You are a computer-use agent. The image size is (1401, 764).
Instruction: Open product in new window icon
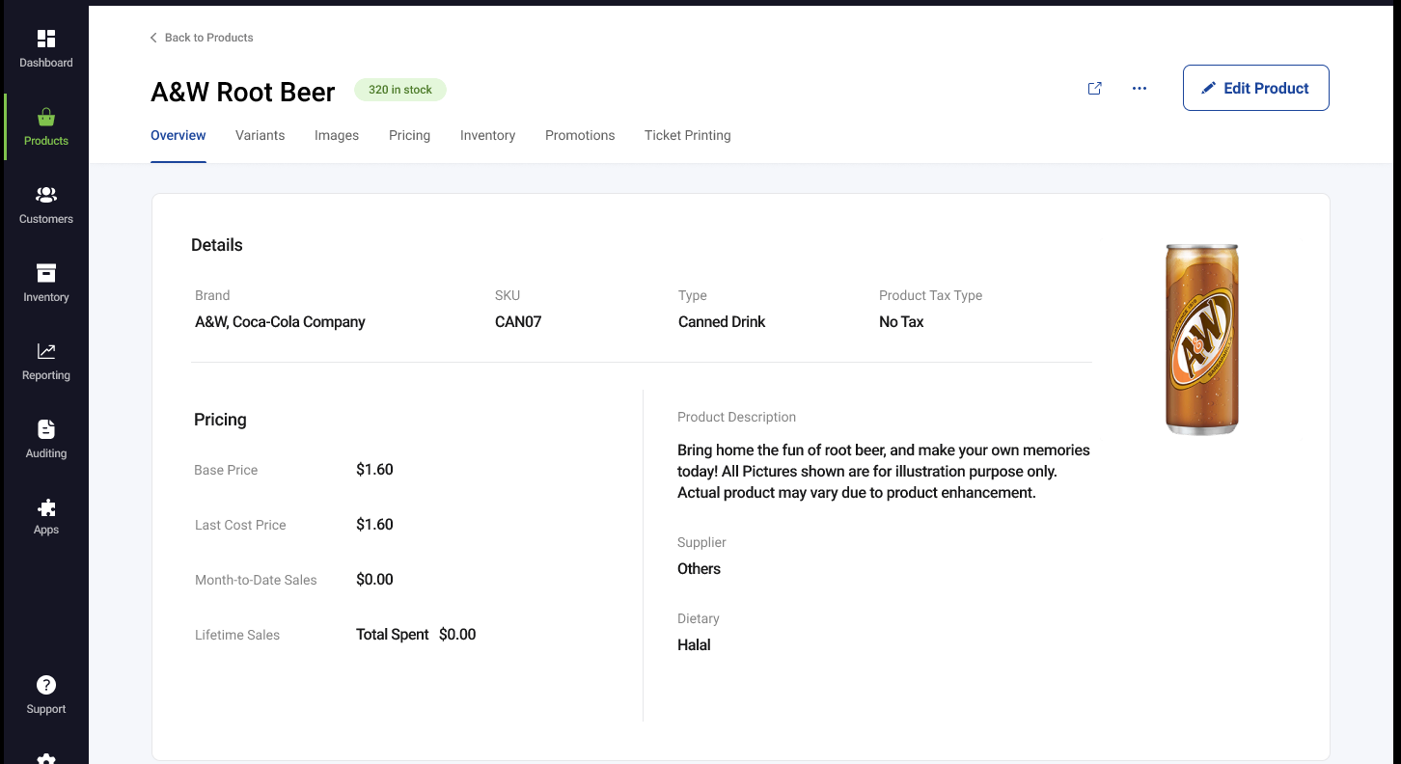1094,88
